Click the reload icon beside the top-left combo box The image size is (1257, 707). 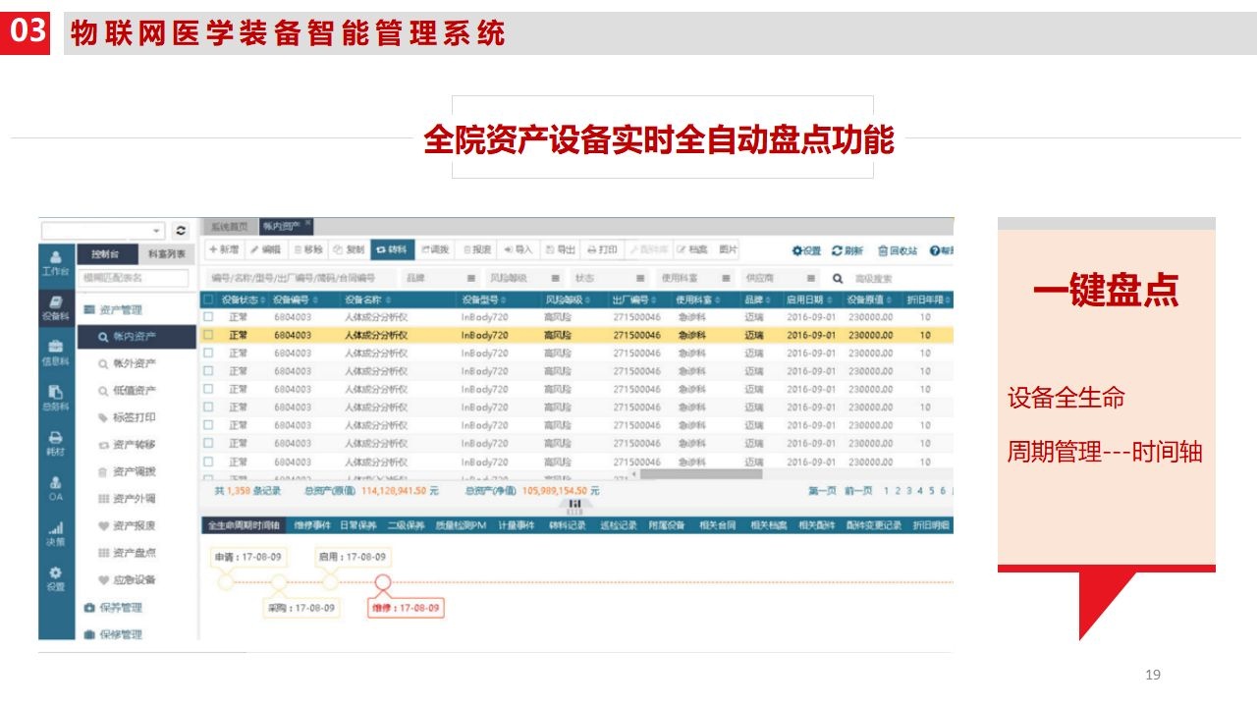click(x=181, y=230)
